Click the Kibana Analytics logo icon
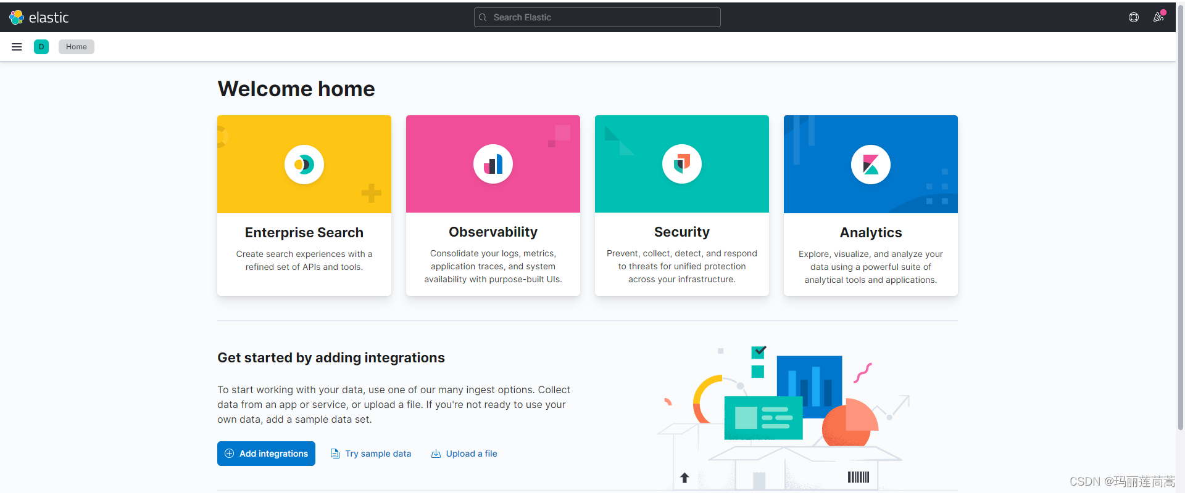The height and width of the screenshot is (493, 1185). pos(871,165)
